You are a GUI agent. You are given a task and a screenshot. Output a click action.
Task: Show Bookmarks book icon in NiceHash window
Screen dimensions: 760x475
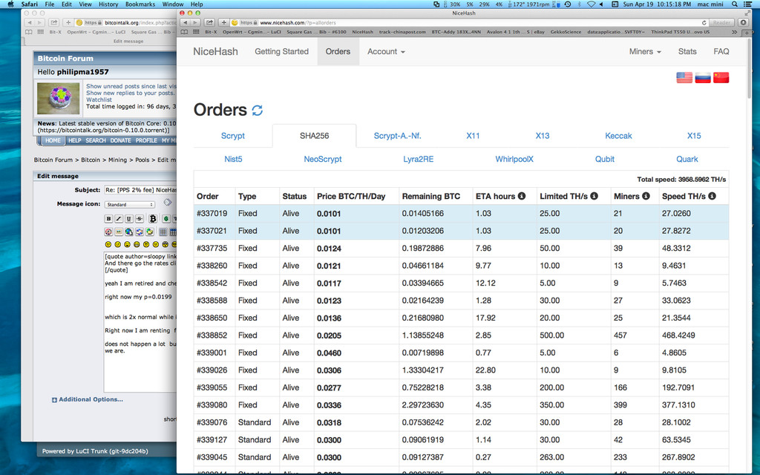184,32
